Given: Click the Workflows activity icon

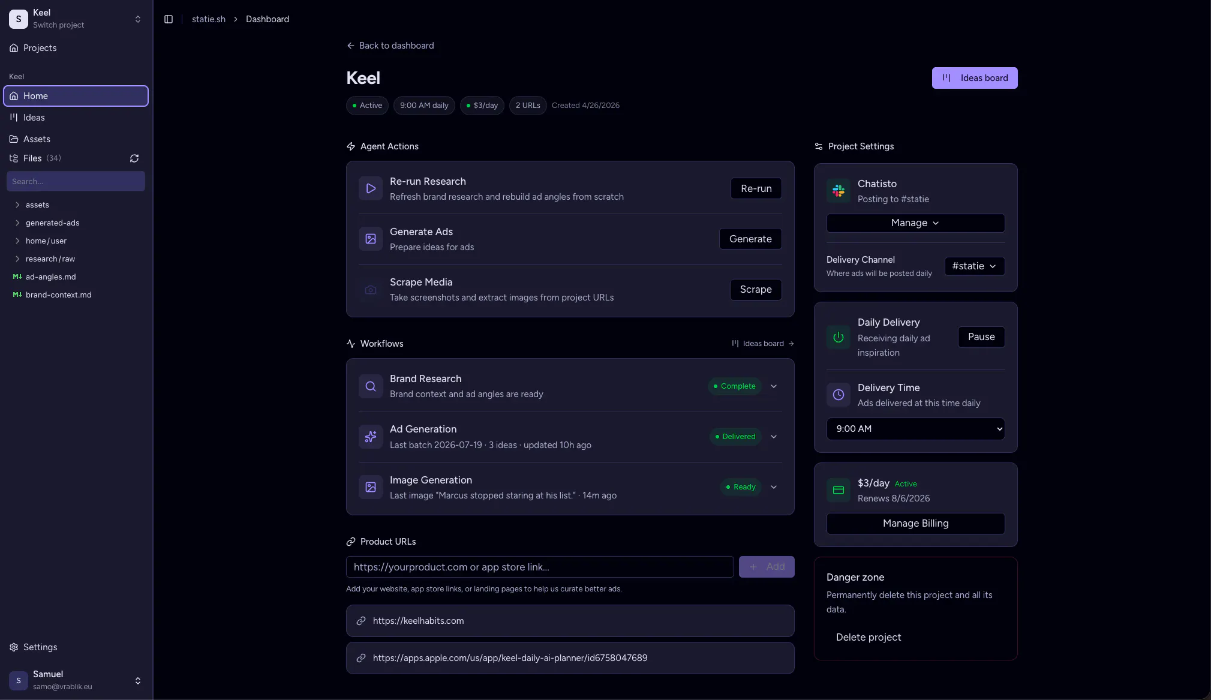Looking at the screenshot, I should [351, 344].
